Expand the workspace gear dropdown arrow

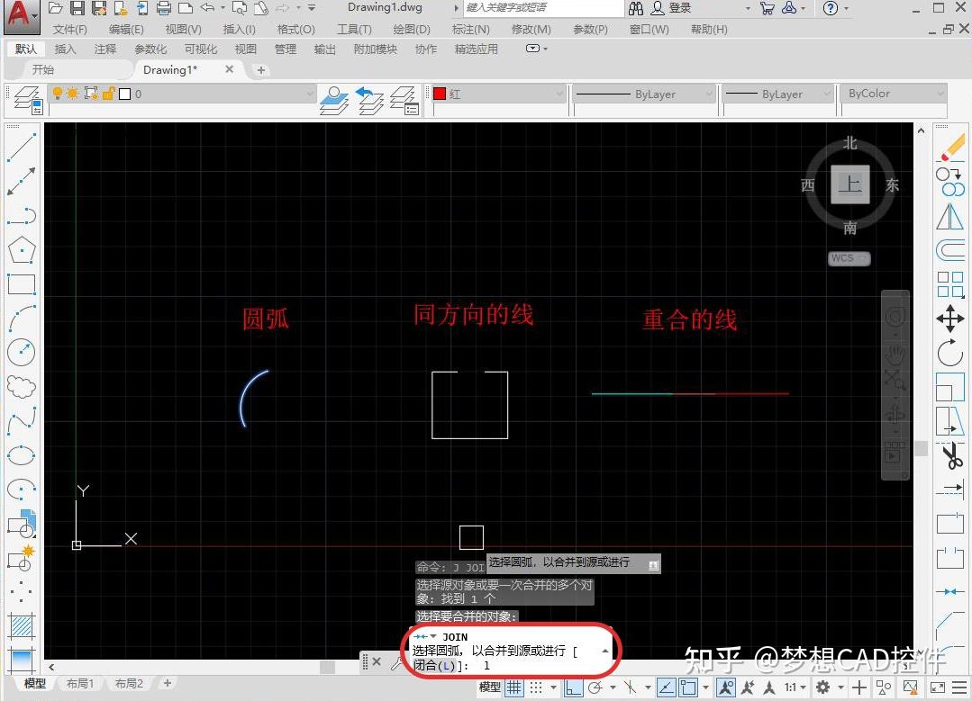coord(841,688)
